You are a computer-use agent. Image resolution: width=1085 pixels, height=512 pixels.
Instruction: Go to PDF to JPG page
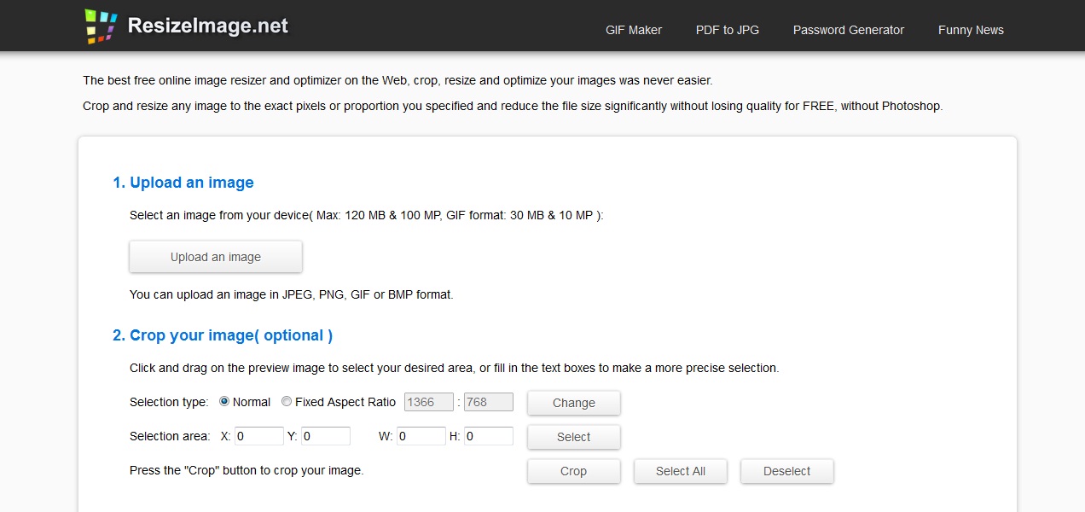tap(728, 30)
